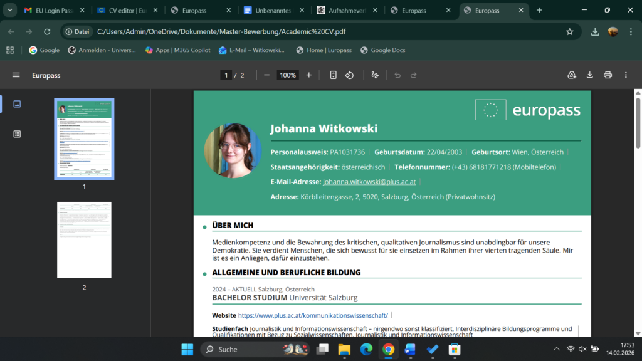This screenshot has width=642, height=361.
Task: Click the fit to page icon
Action: pyautogui.click(x=334, y=75)
